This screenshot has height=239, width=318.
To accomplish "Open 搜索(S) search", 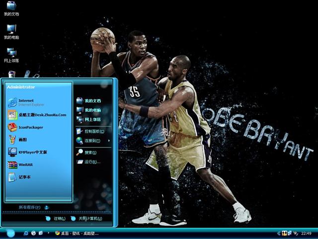I will tap(86, 152).
